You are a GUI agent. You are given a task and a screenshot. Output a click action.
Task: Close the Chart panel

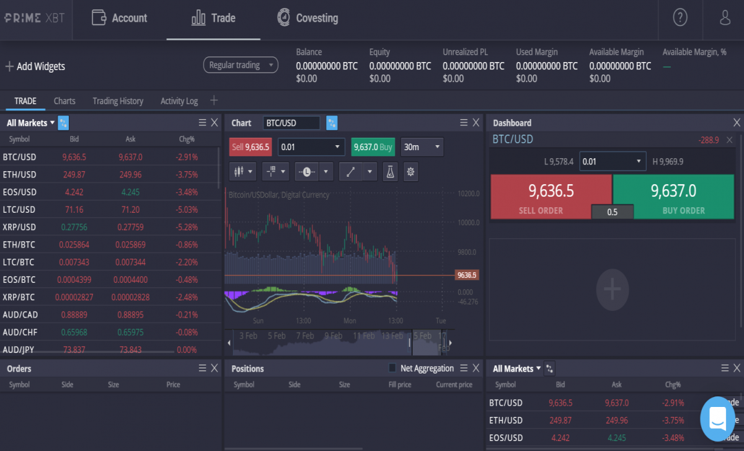tap(476, 123)
